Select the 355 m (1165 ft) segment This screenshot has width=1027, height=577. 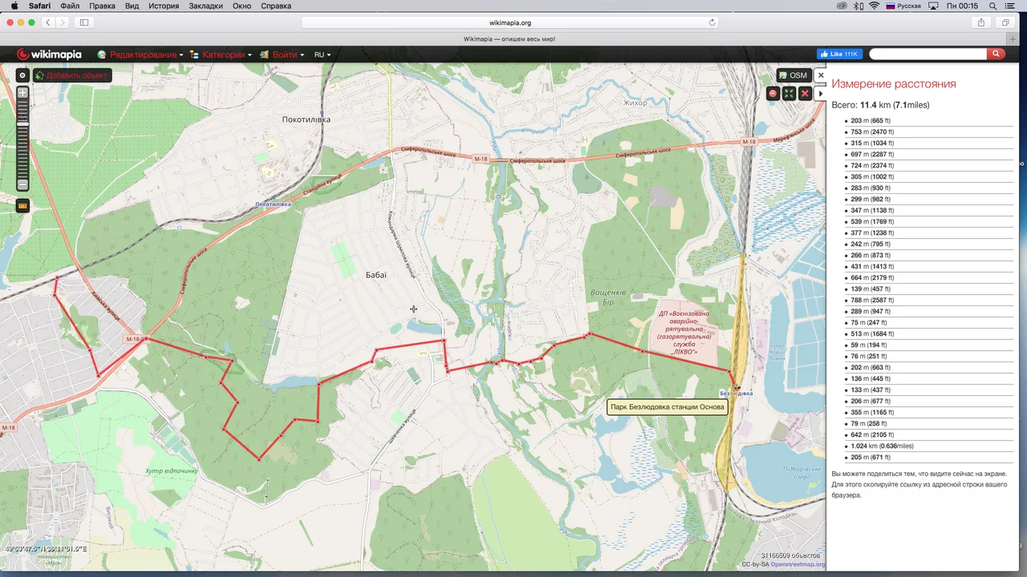[872, 413]
